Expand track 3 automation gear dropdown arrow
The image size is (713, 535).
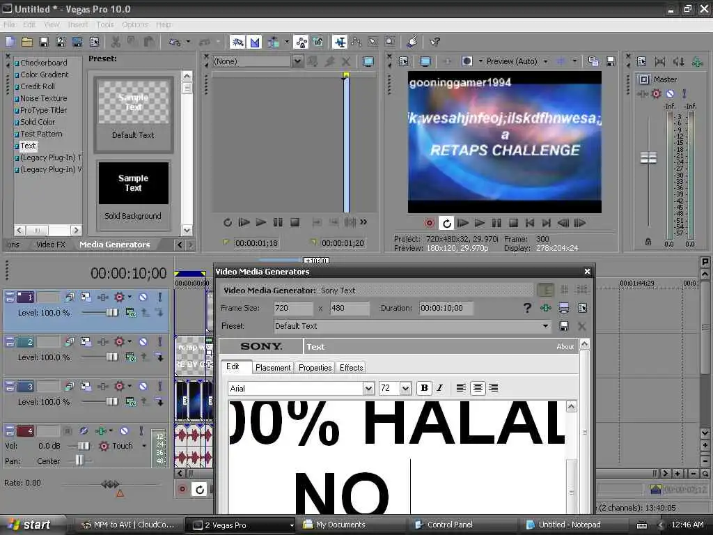pyautogui.click(x=130, y=386)
